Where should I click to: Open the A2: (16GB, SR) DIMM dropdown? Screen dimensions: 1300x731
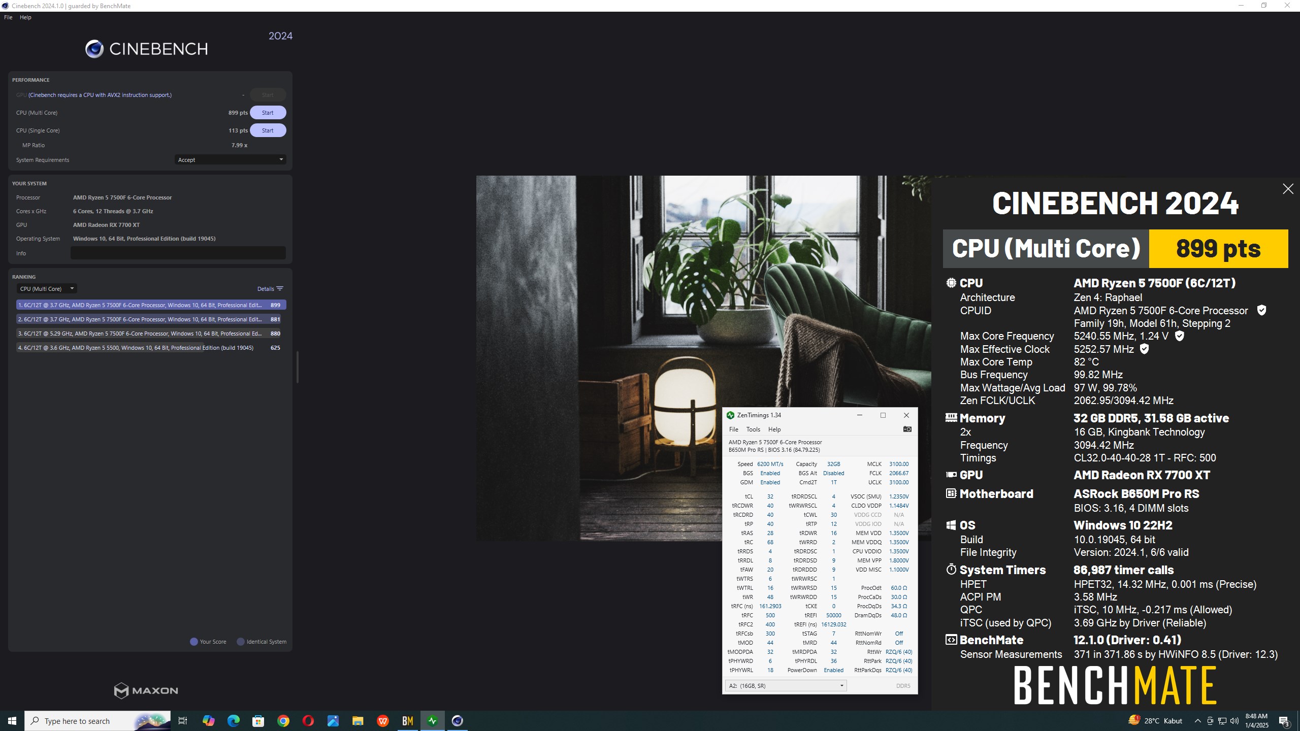click(x=786, y=686)
